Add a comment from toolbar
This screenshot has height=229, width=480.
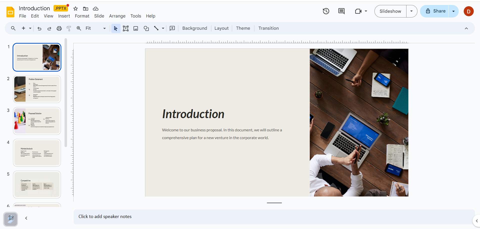[x=172, y=28]
